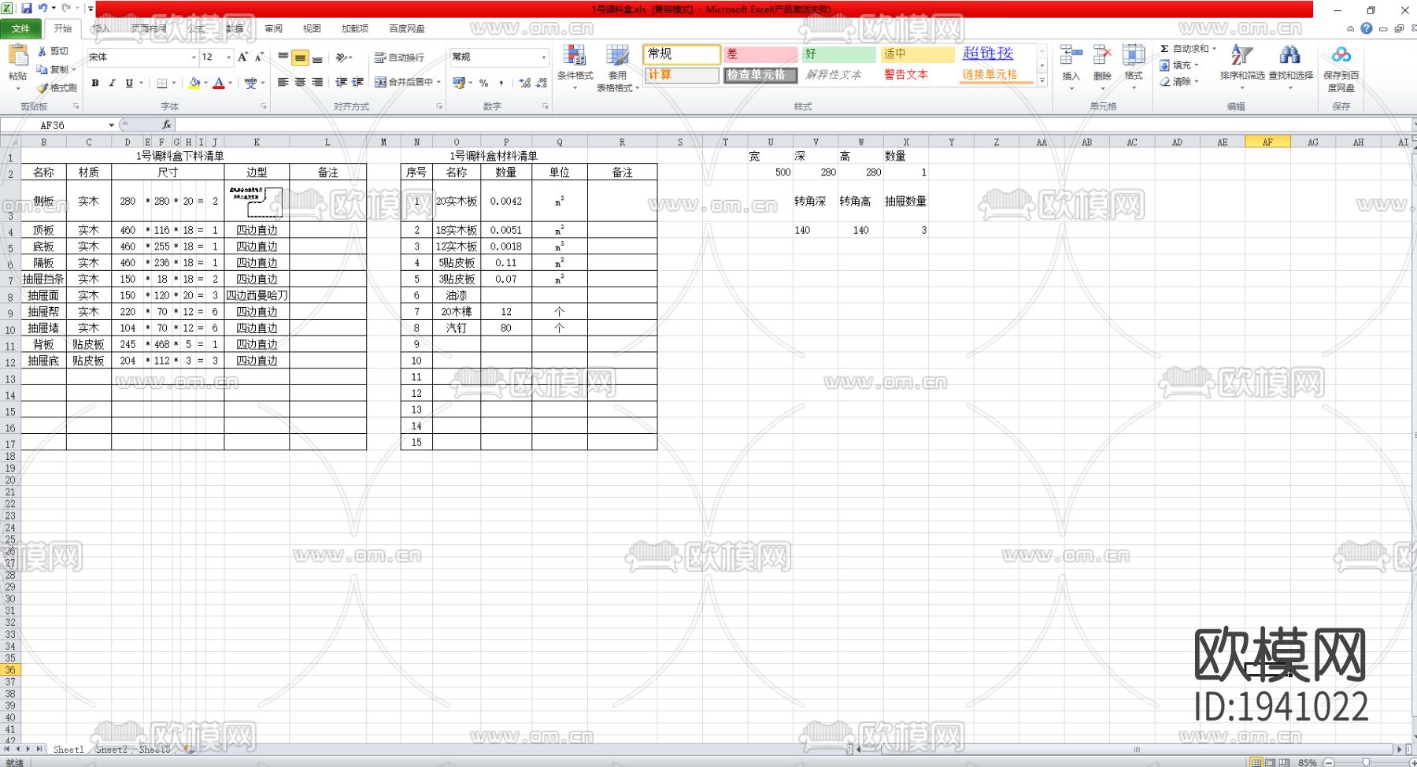Image resolution: width=1417 pixels, height=767 pixels.
Task: Apply the fill color bucket
Action: pyautogui.click(x=194, y=83)
